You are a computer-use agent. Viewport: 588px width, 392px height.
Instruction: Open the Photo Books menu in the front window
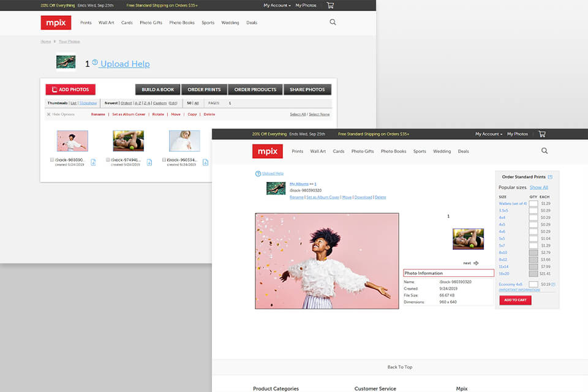[x=393, y=151]
